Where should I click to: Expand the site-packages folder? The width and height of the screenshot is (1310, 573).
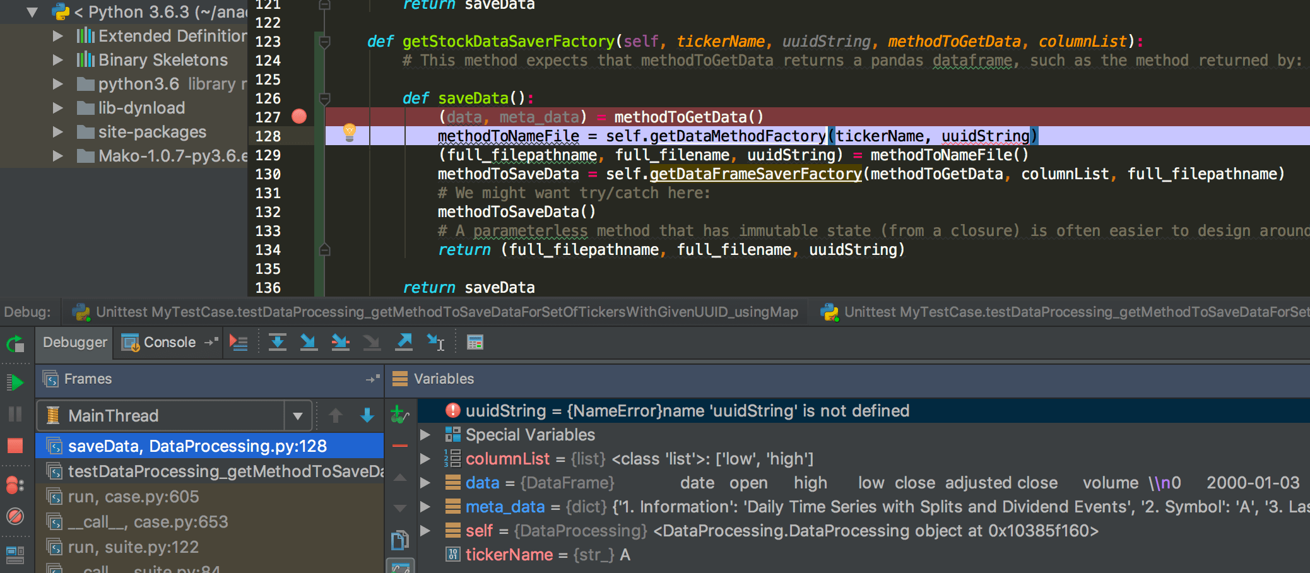tap(58, 132)
